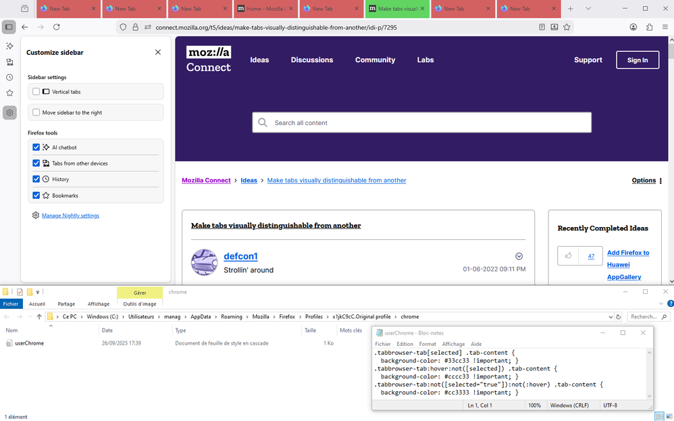Sort by the Date column header
The height and width of the screenshot is (421, 674).
coord(107,330)
